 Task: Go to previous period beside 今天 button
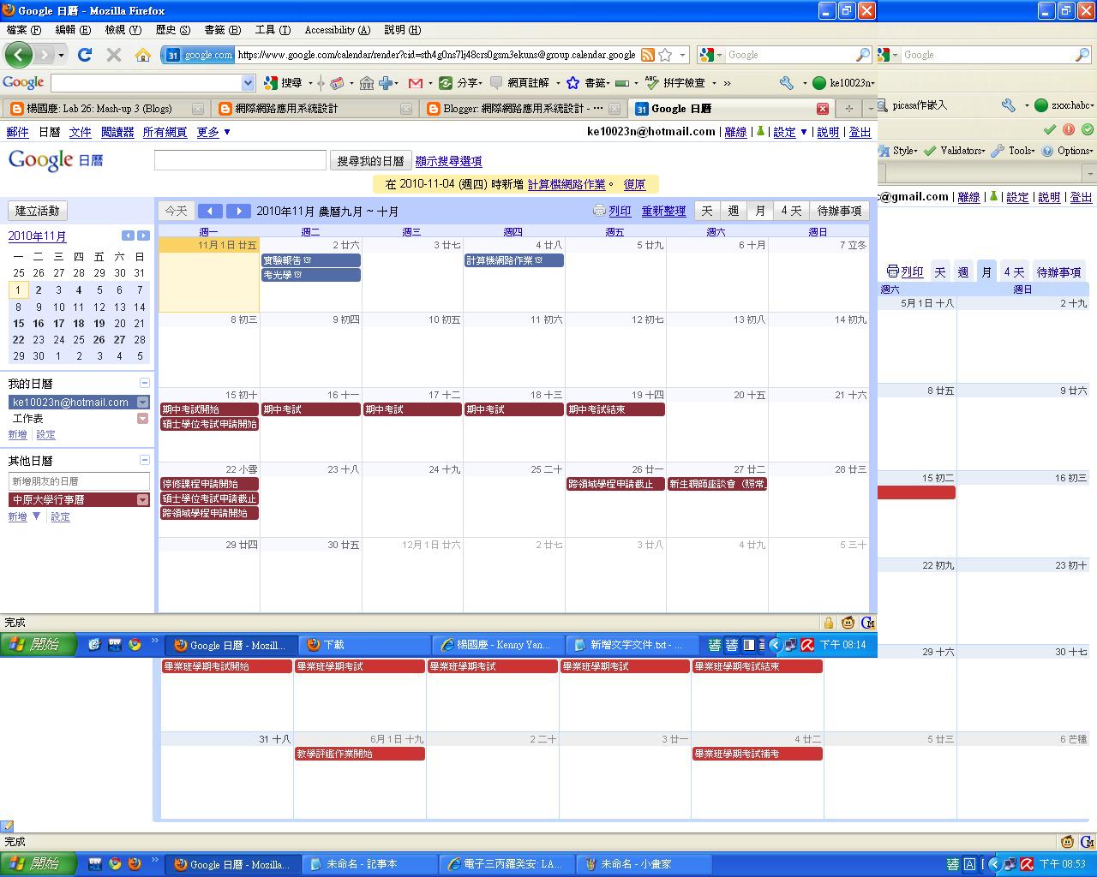pos(210,211)
